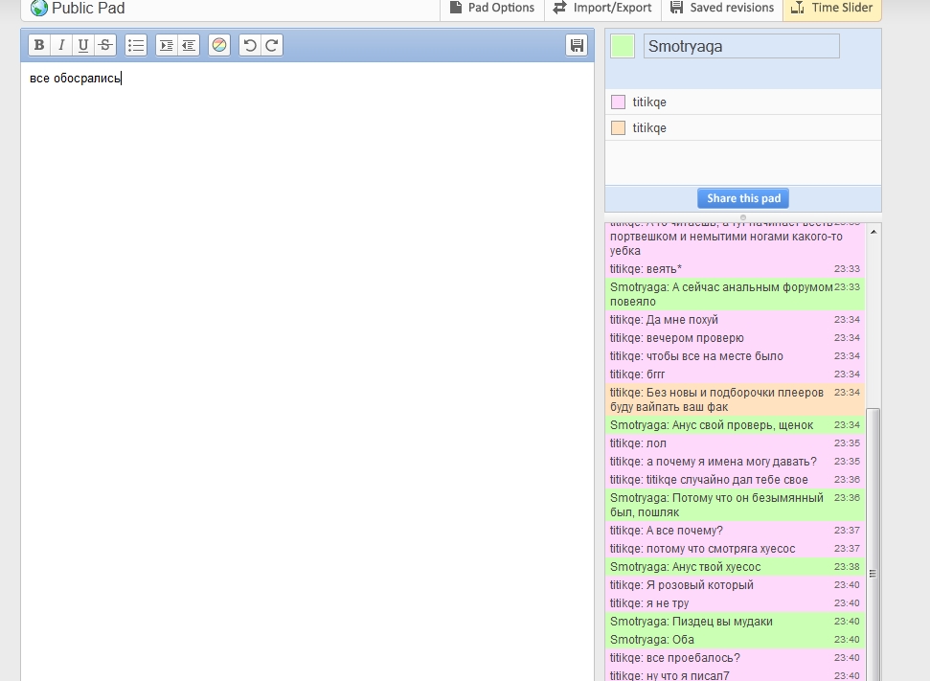Screen dimensions: 930x681
Task: Select chat message 'titikqe: А все почему?'
Action: coord(735,531)
